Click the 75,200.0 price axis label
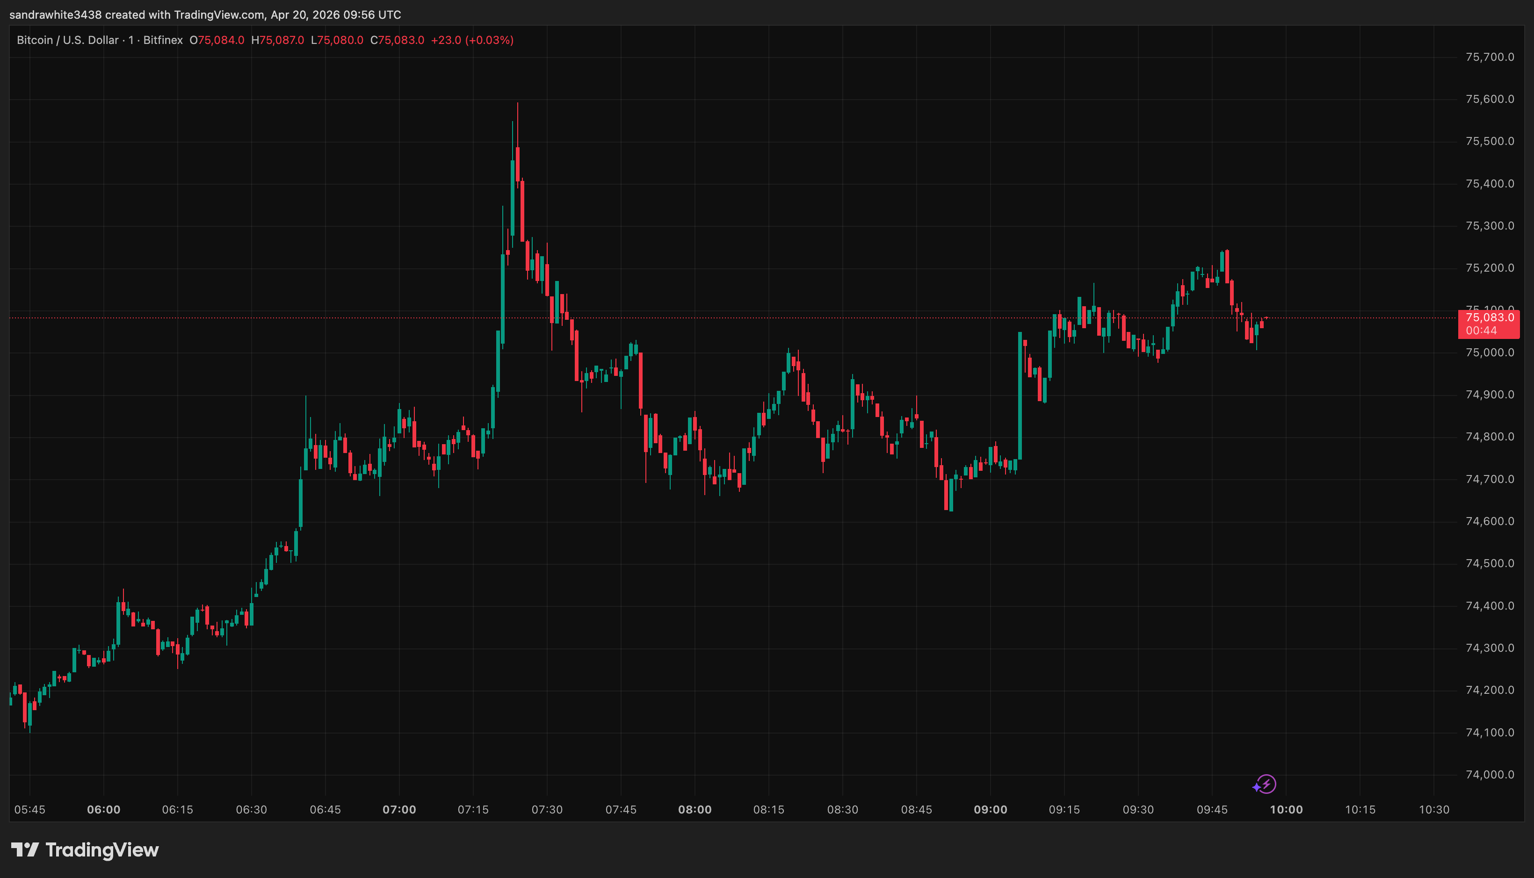This screenshot has height=878, width=1534. (1490, 268)
